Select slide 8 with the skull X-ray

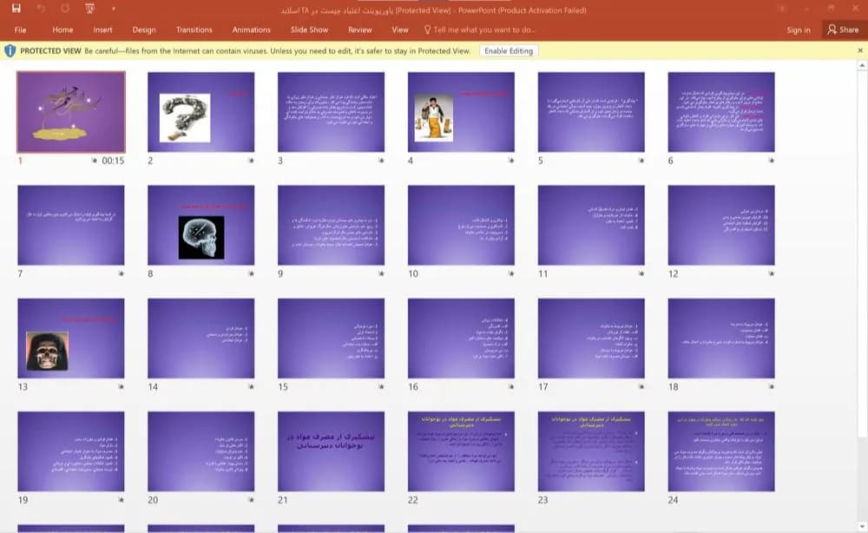pyautogui.click(x=201, y=225)
